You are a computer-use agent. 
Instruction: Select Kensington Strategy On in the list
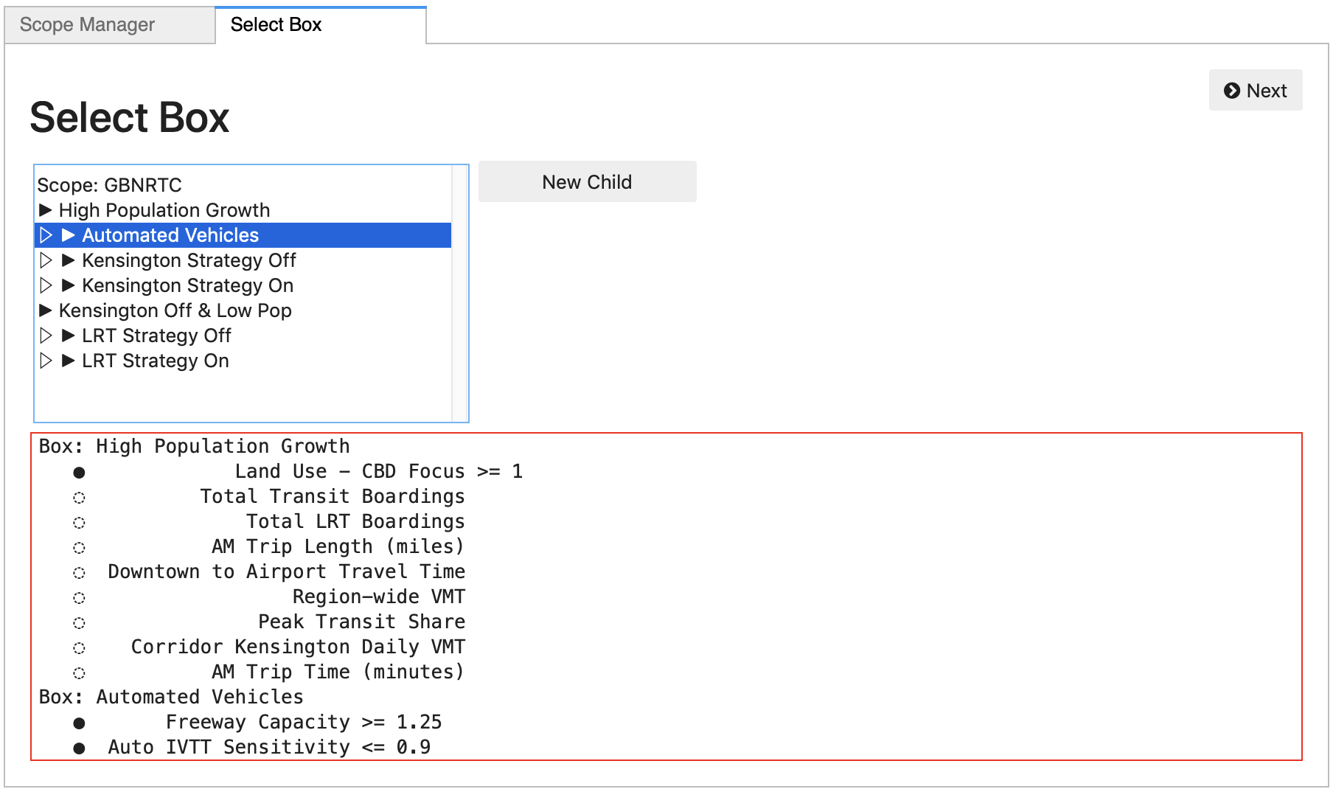[187, 285]
